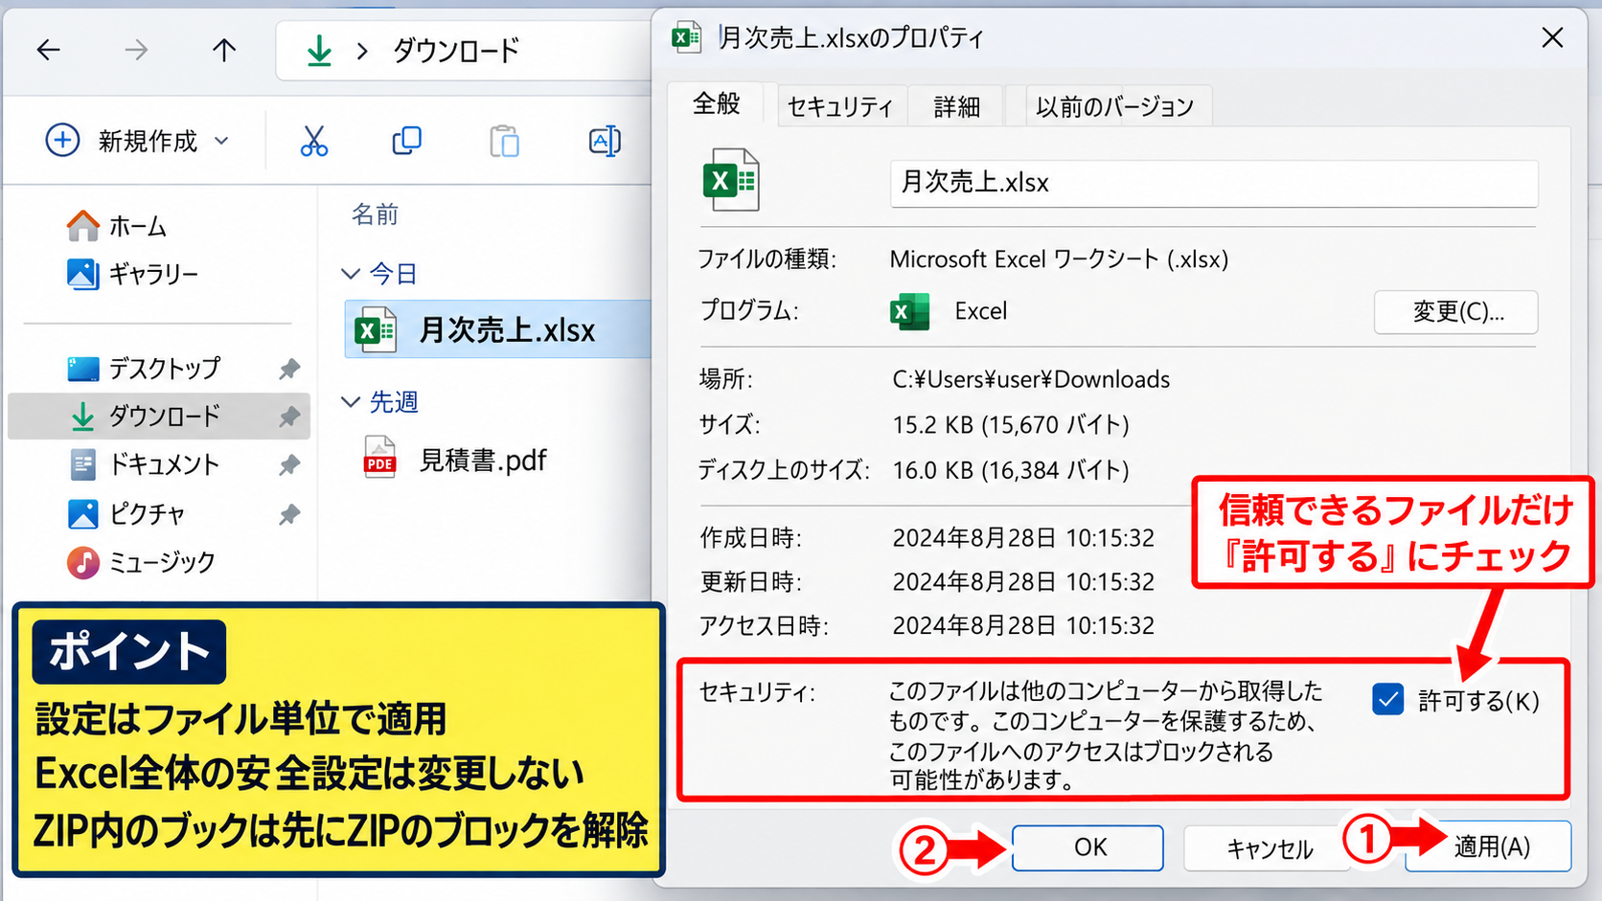This screenshot has height=901, width=1602.
Task: Click the キャンセル button
Action: click(1269, 848)
